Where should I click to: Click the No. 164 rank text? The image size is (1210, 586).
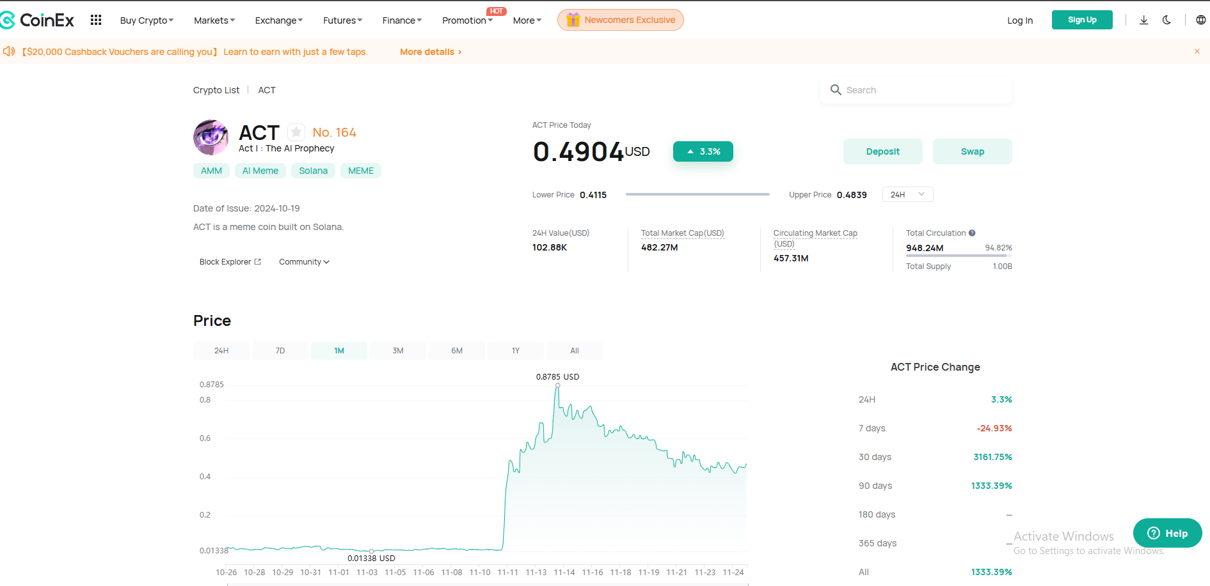(334, 132)
